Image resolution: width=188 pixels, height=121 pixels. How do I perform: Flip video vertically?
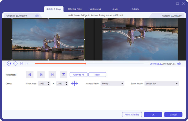(64, 75)
